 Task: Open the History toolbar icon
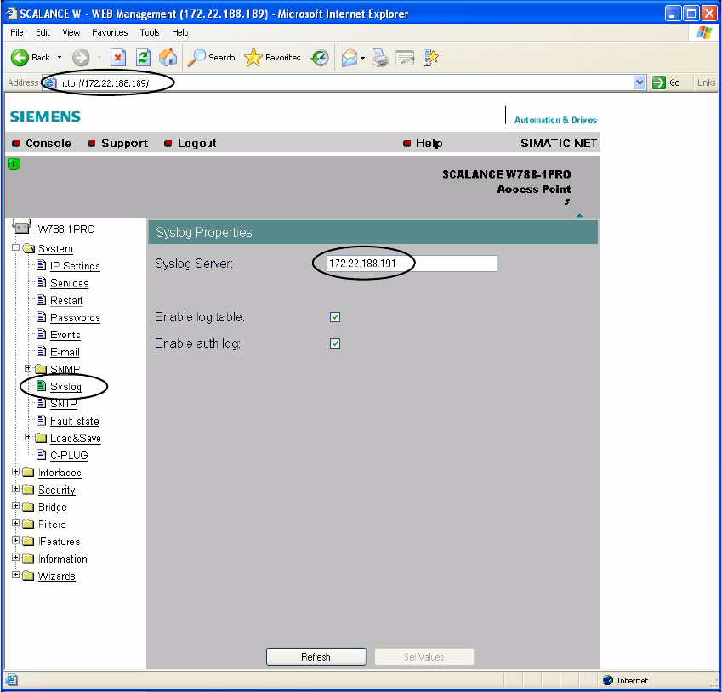(320, 58)
